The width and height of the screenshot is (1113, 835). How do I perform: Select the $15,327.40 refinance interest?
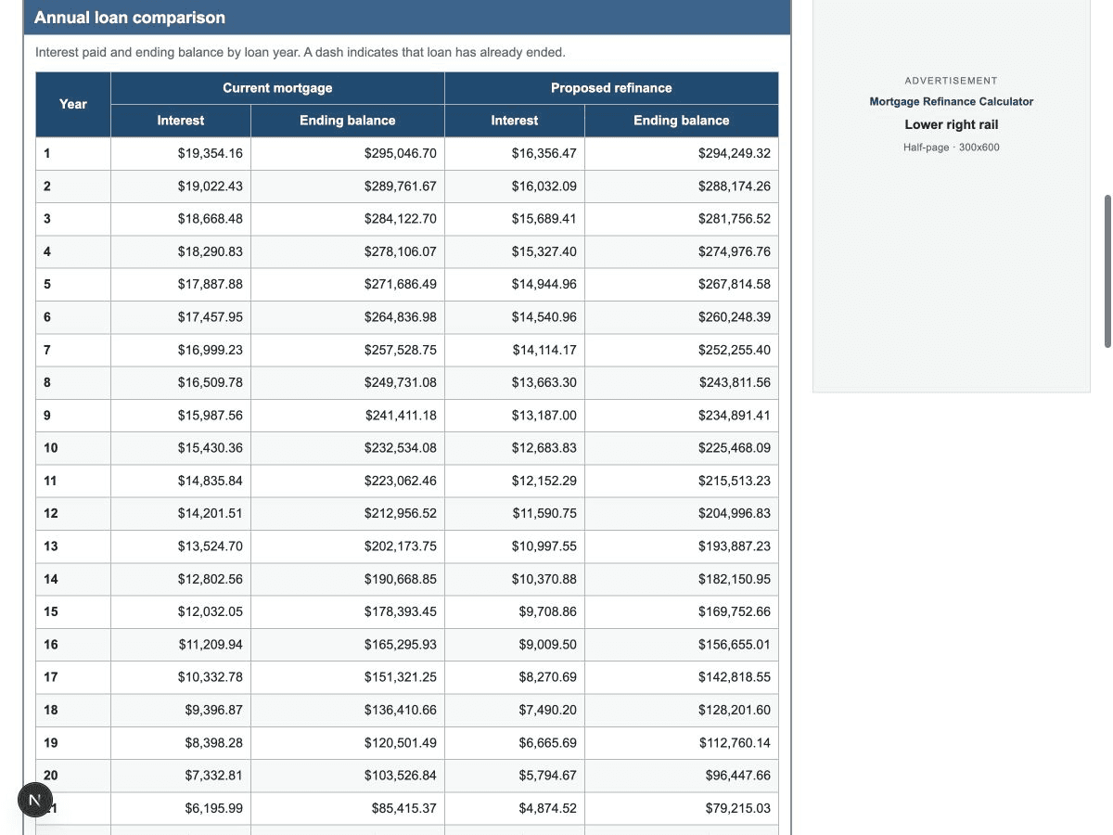coord(515,251)
